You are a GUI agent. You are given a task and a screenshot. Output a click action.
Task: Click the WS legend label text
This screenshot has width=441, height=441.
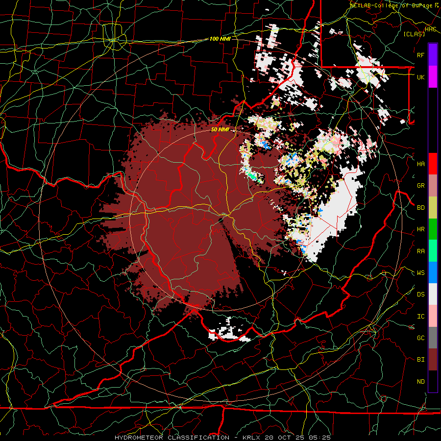click(x=421, y=273)
